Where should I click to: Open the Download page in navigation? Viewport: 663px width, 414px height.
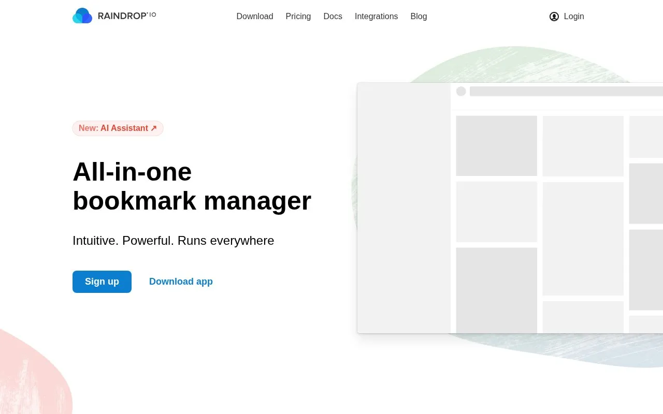(x=255, y=17)
